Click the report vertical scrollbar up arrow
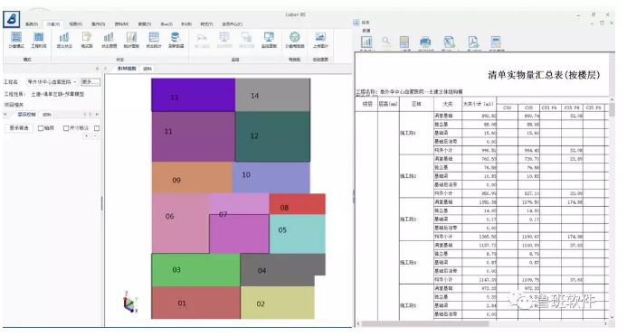The image size is (627, 336). [612, 99]
